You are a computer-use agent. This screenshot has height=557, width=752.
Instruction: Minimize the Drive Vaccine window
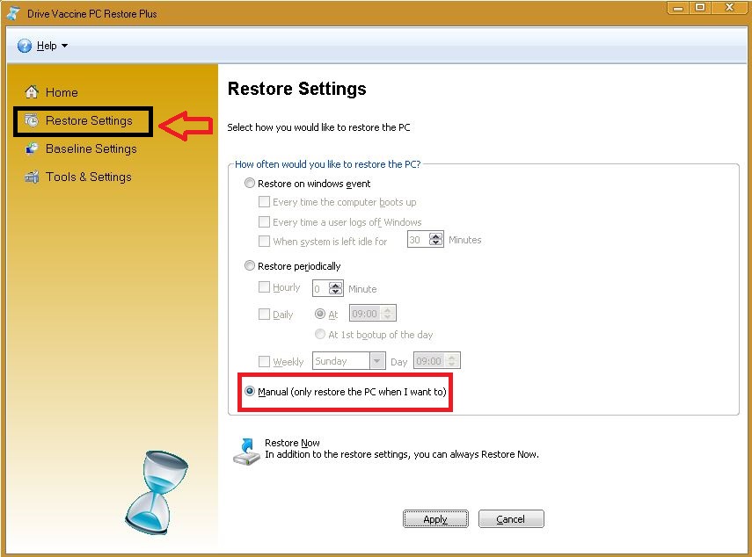(678, 8)
